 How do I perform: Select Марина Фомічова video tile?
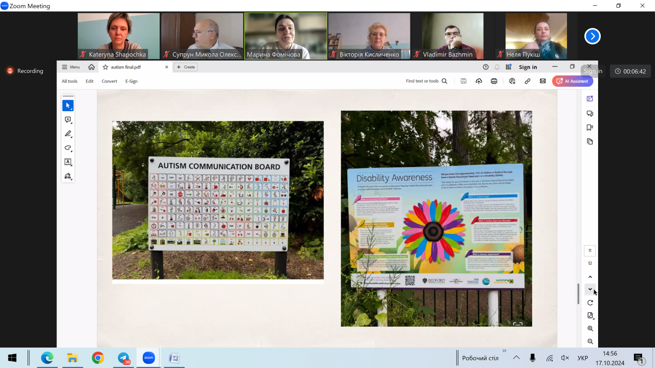pyautogui.click(x=286, y=36)
